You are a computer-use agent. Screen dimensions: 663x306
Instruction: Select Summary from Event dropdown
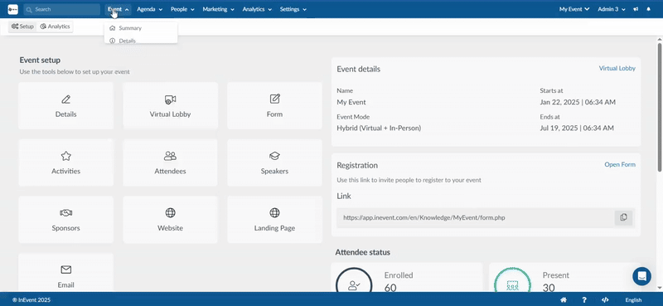coord(141,28)
